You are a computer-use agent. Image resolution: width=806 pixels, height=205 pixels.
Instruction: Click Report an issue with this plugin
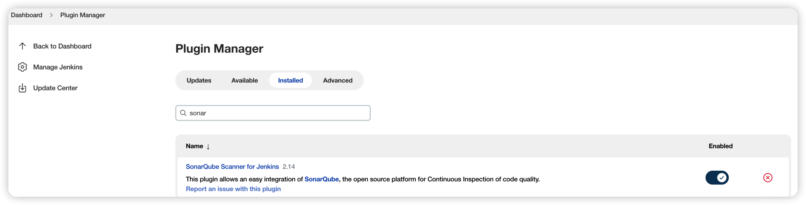click(x=233, y=189)
